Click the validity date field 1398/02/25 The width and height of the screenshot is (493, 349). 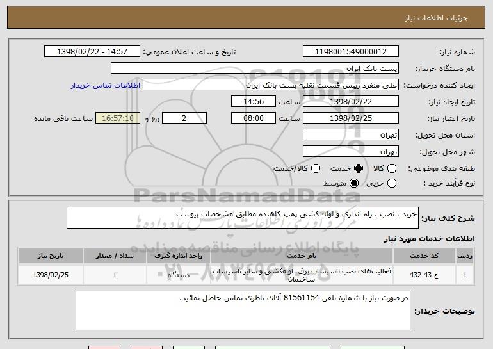(x=351, y=118)
